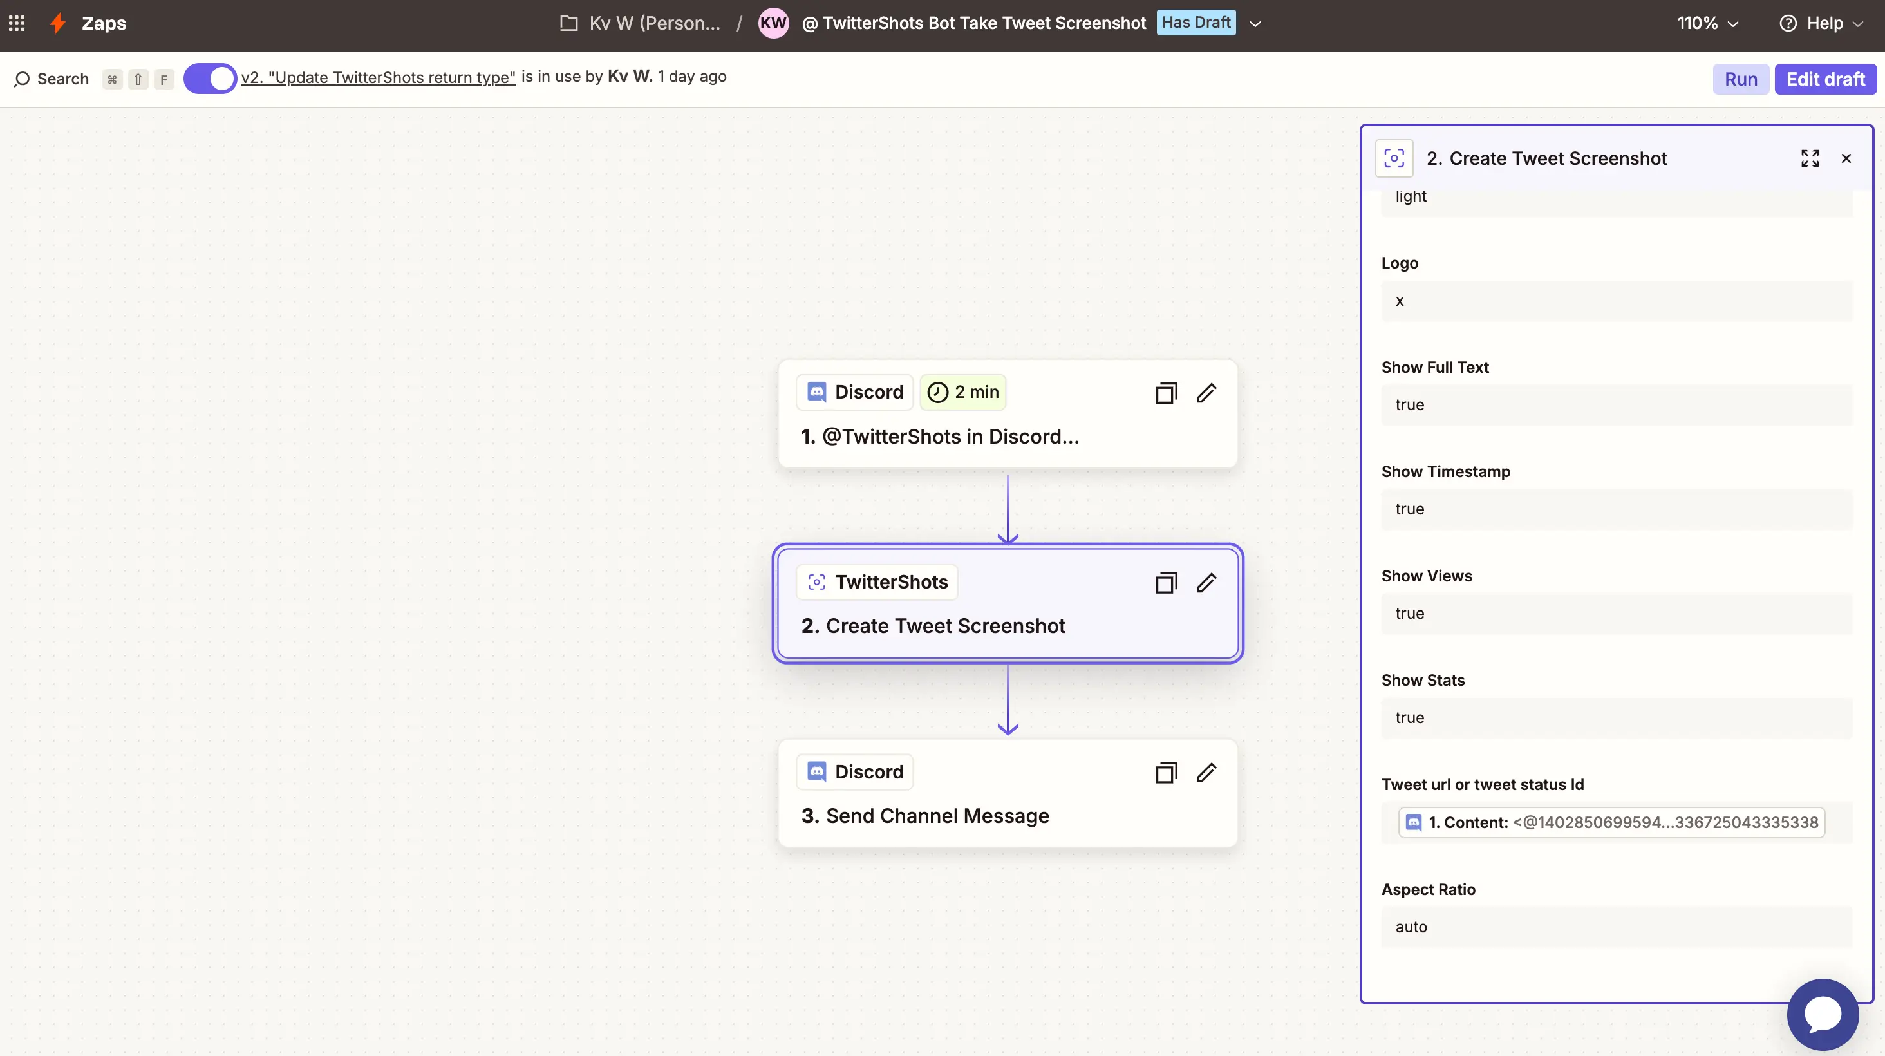Click the copy icon on the Discord trigger step
The width and height of the screenshot is (1885, 1056).
point(1166,393)
